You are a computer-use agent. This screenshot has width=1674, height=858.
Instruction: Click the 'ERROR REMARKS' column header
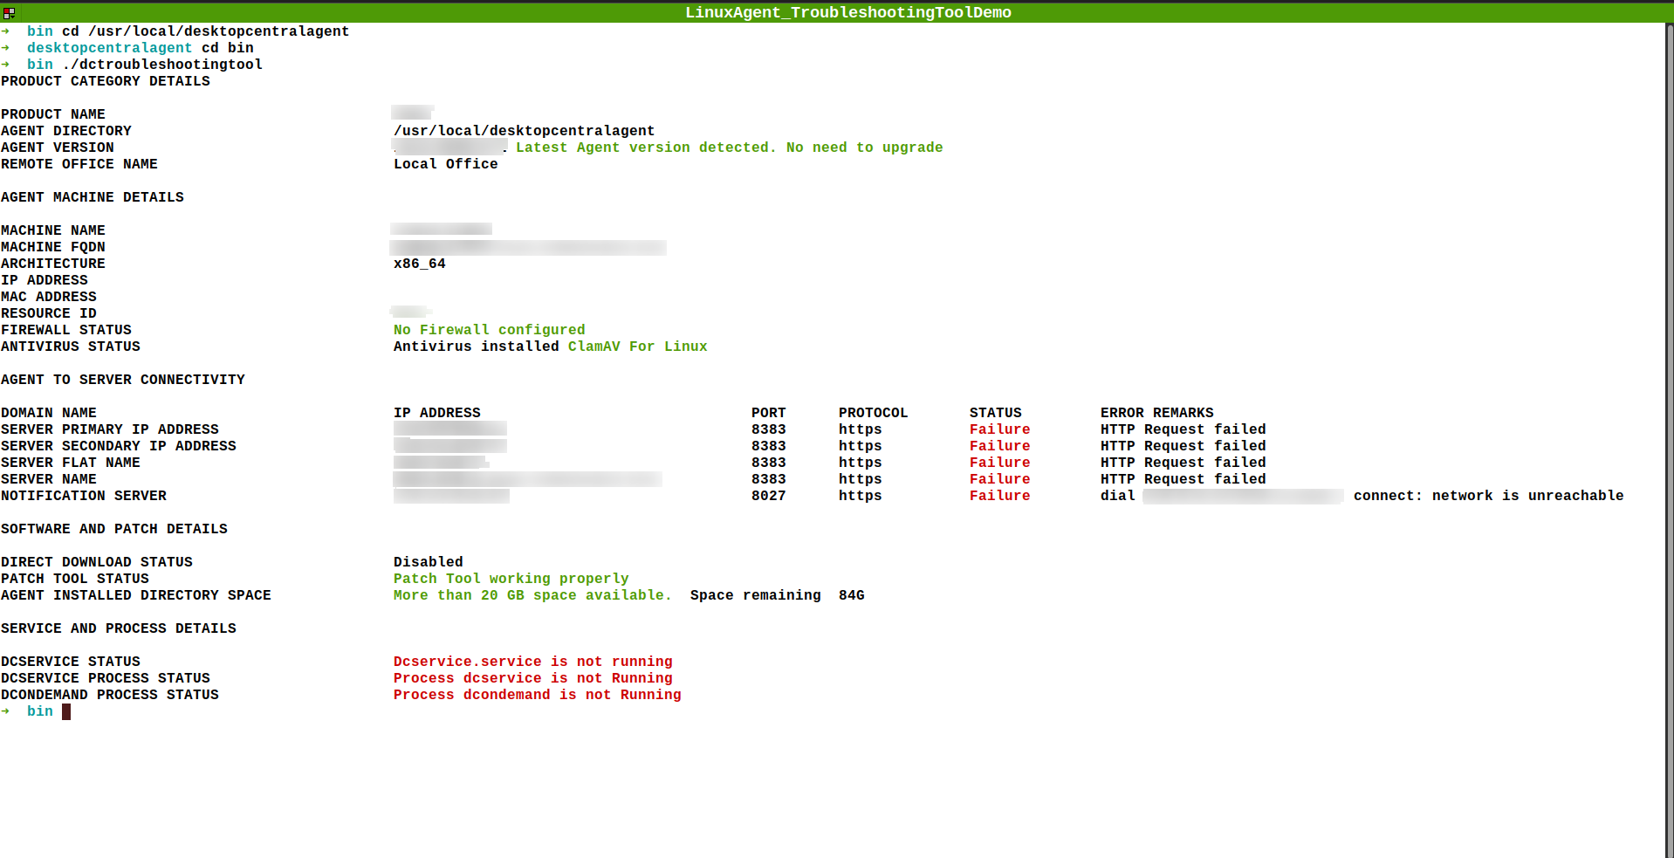coord(1156,413)
